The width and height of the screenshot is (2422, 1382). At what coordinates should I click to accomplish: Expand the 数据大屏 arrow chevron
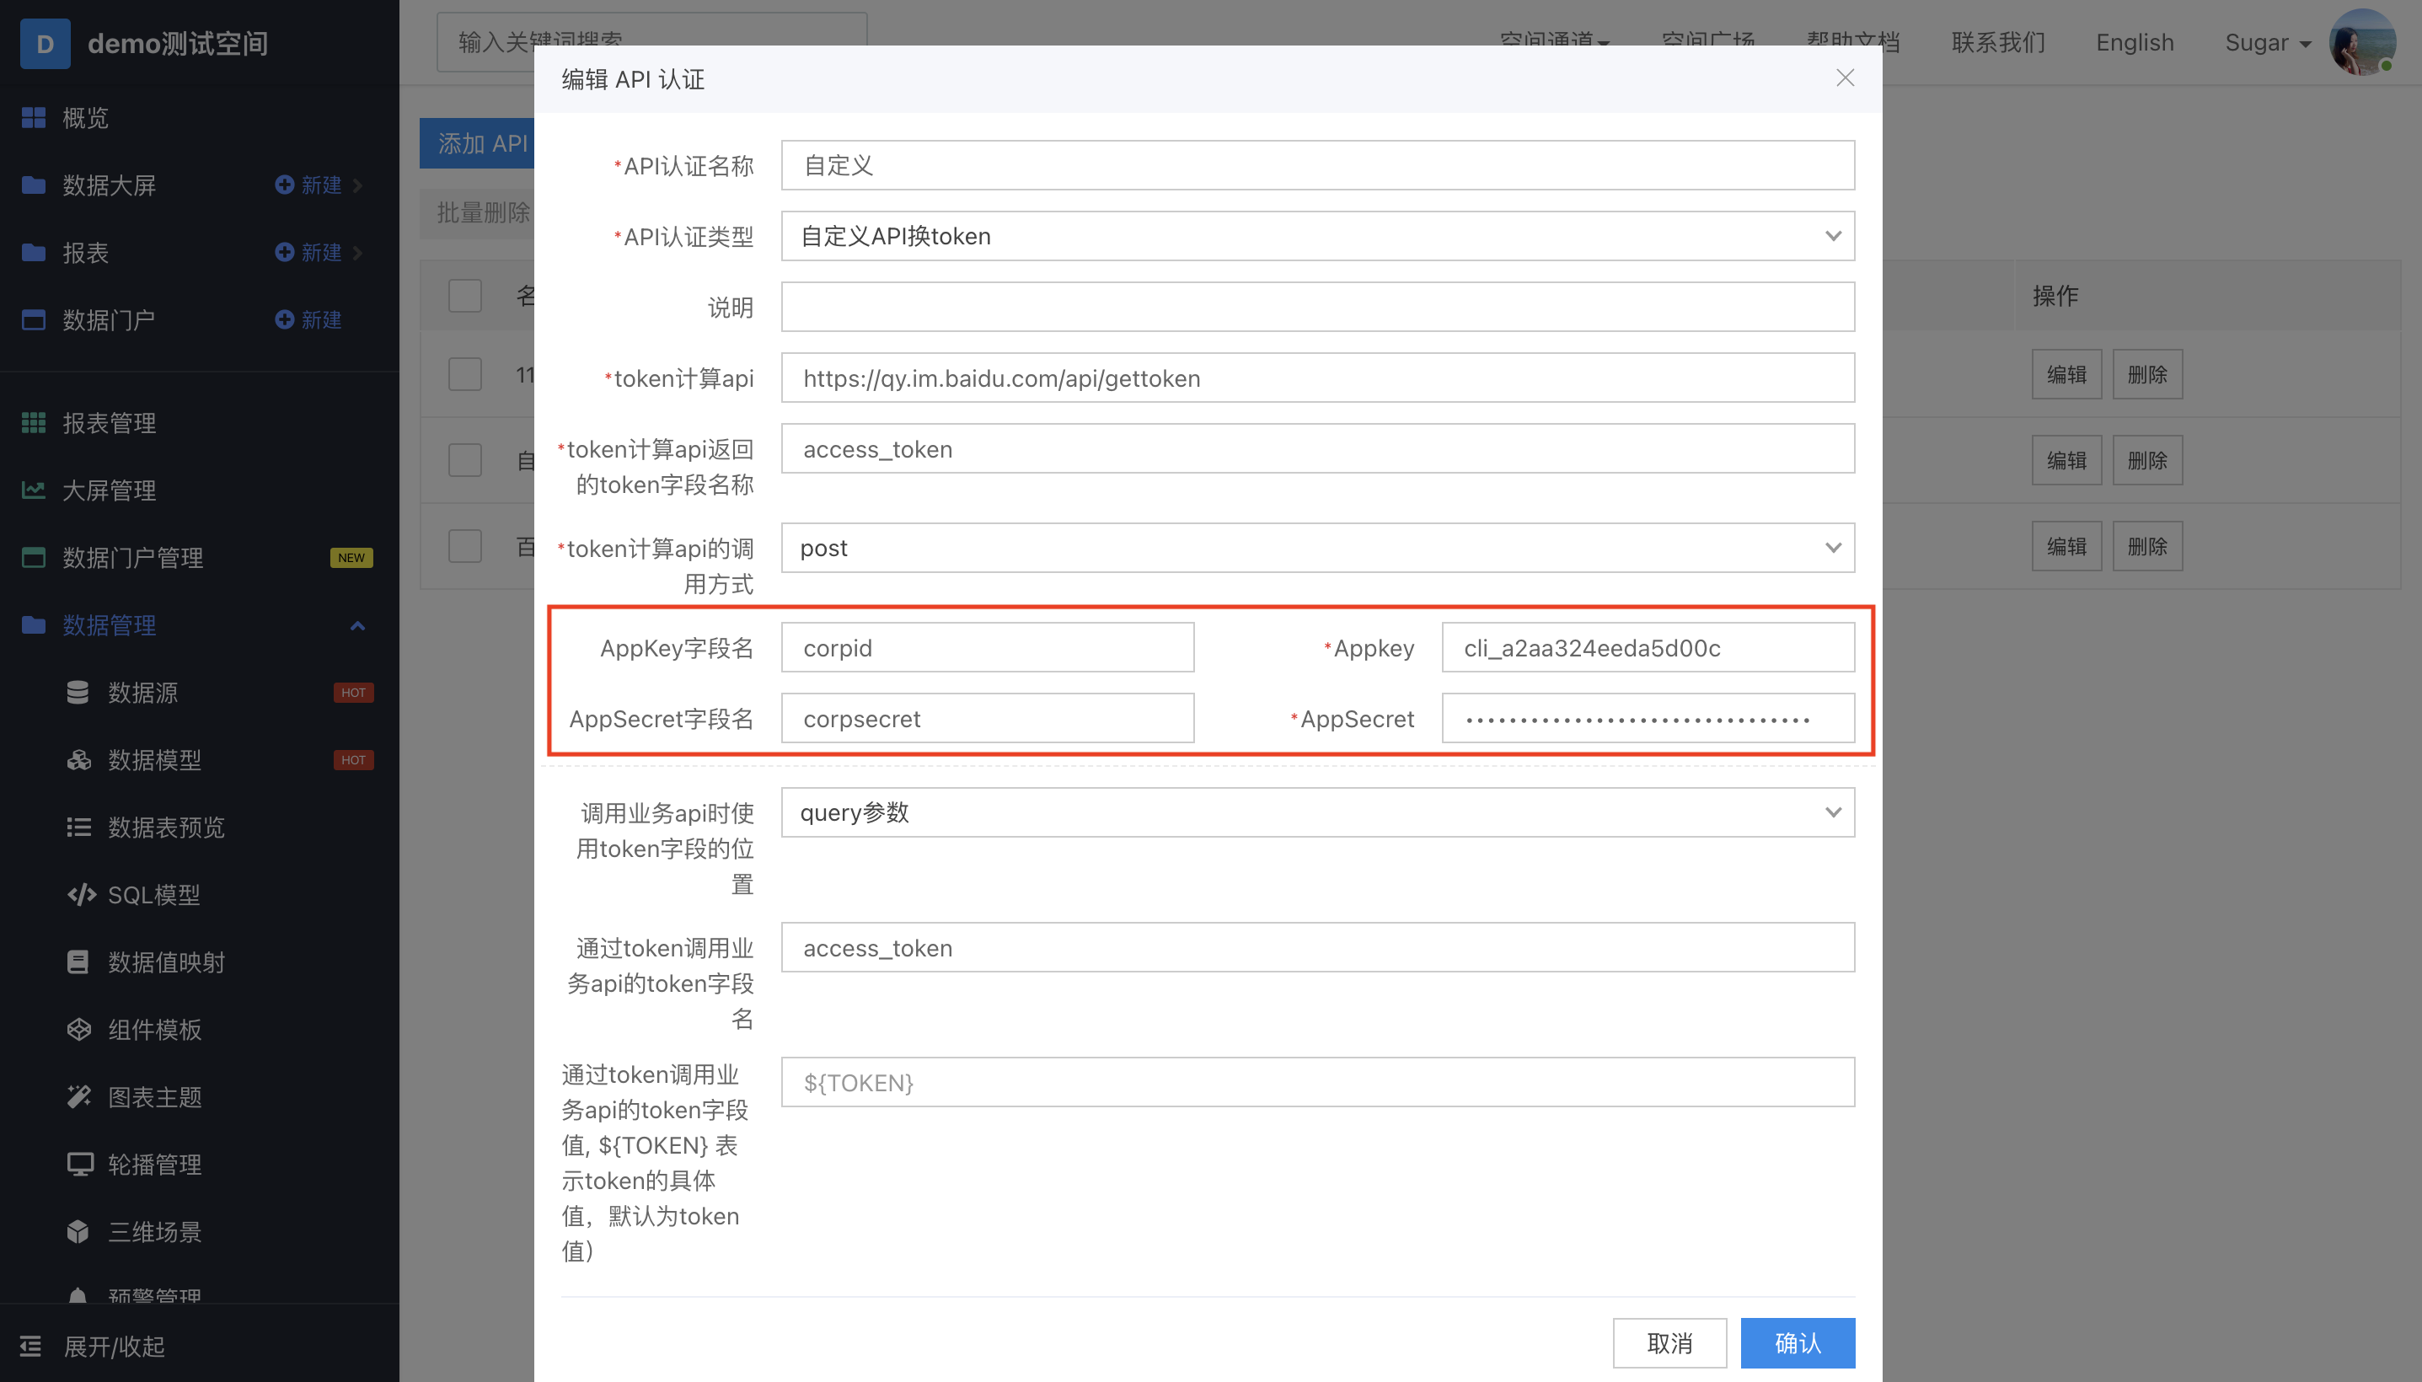(x=358, y=185)
